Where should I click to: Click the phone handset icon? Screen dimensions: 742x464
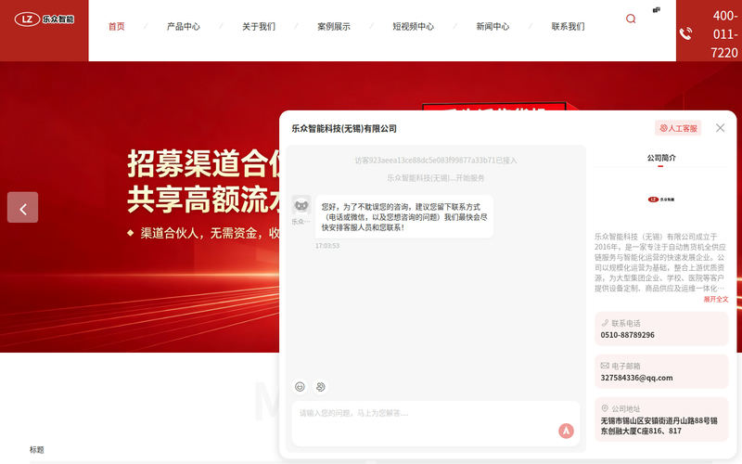pos(685,33)
